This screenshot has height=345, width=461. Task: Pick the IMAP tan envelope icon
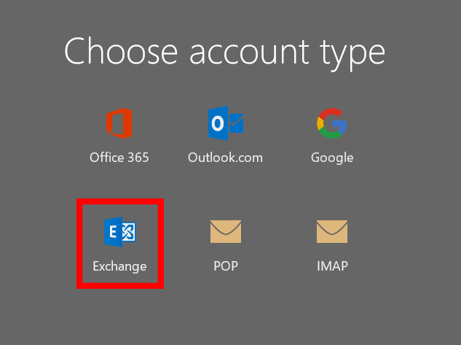click(x=331, y=232)
